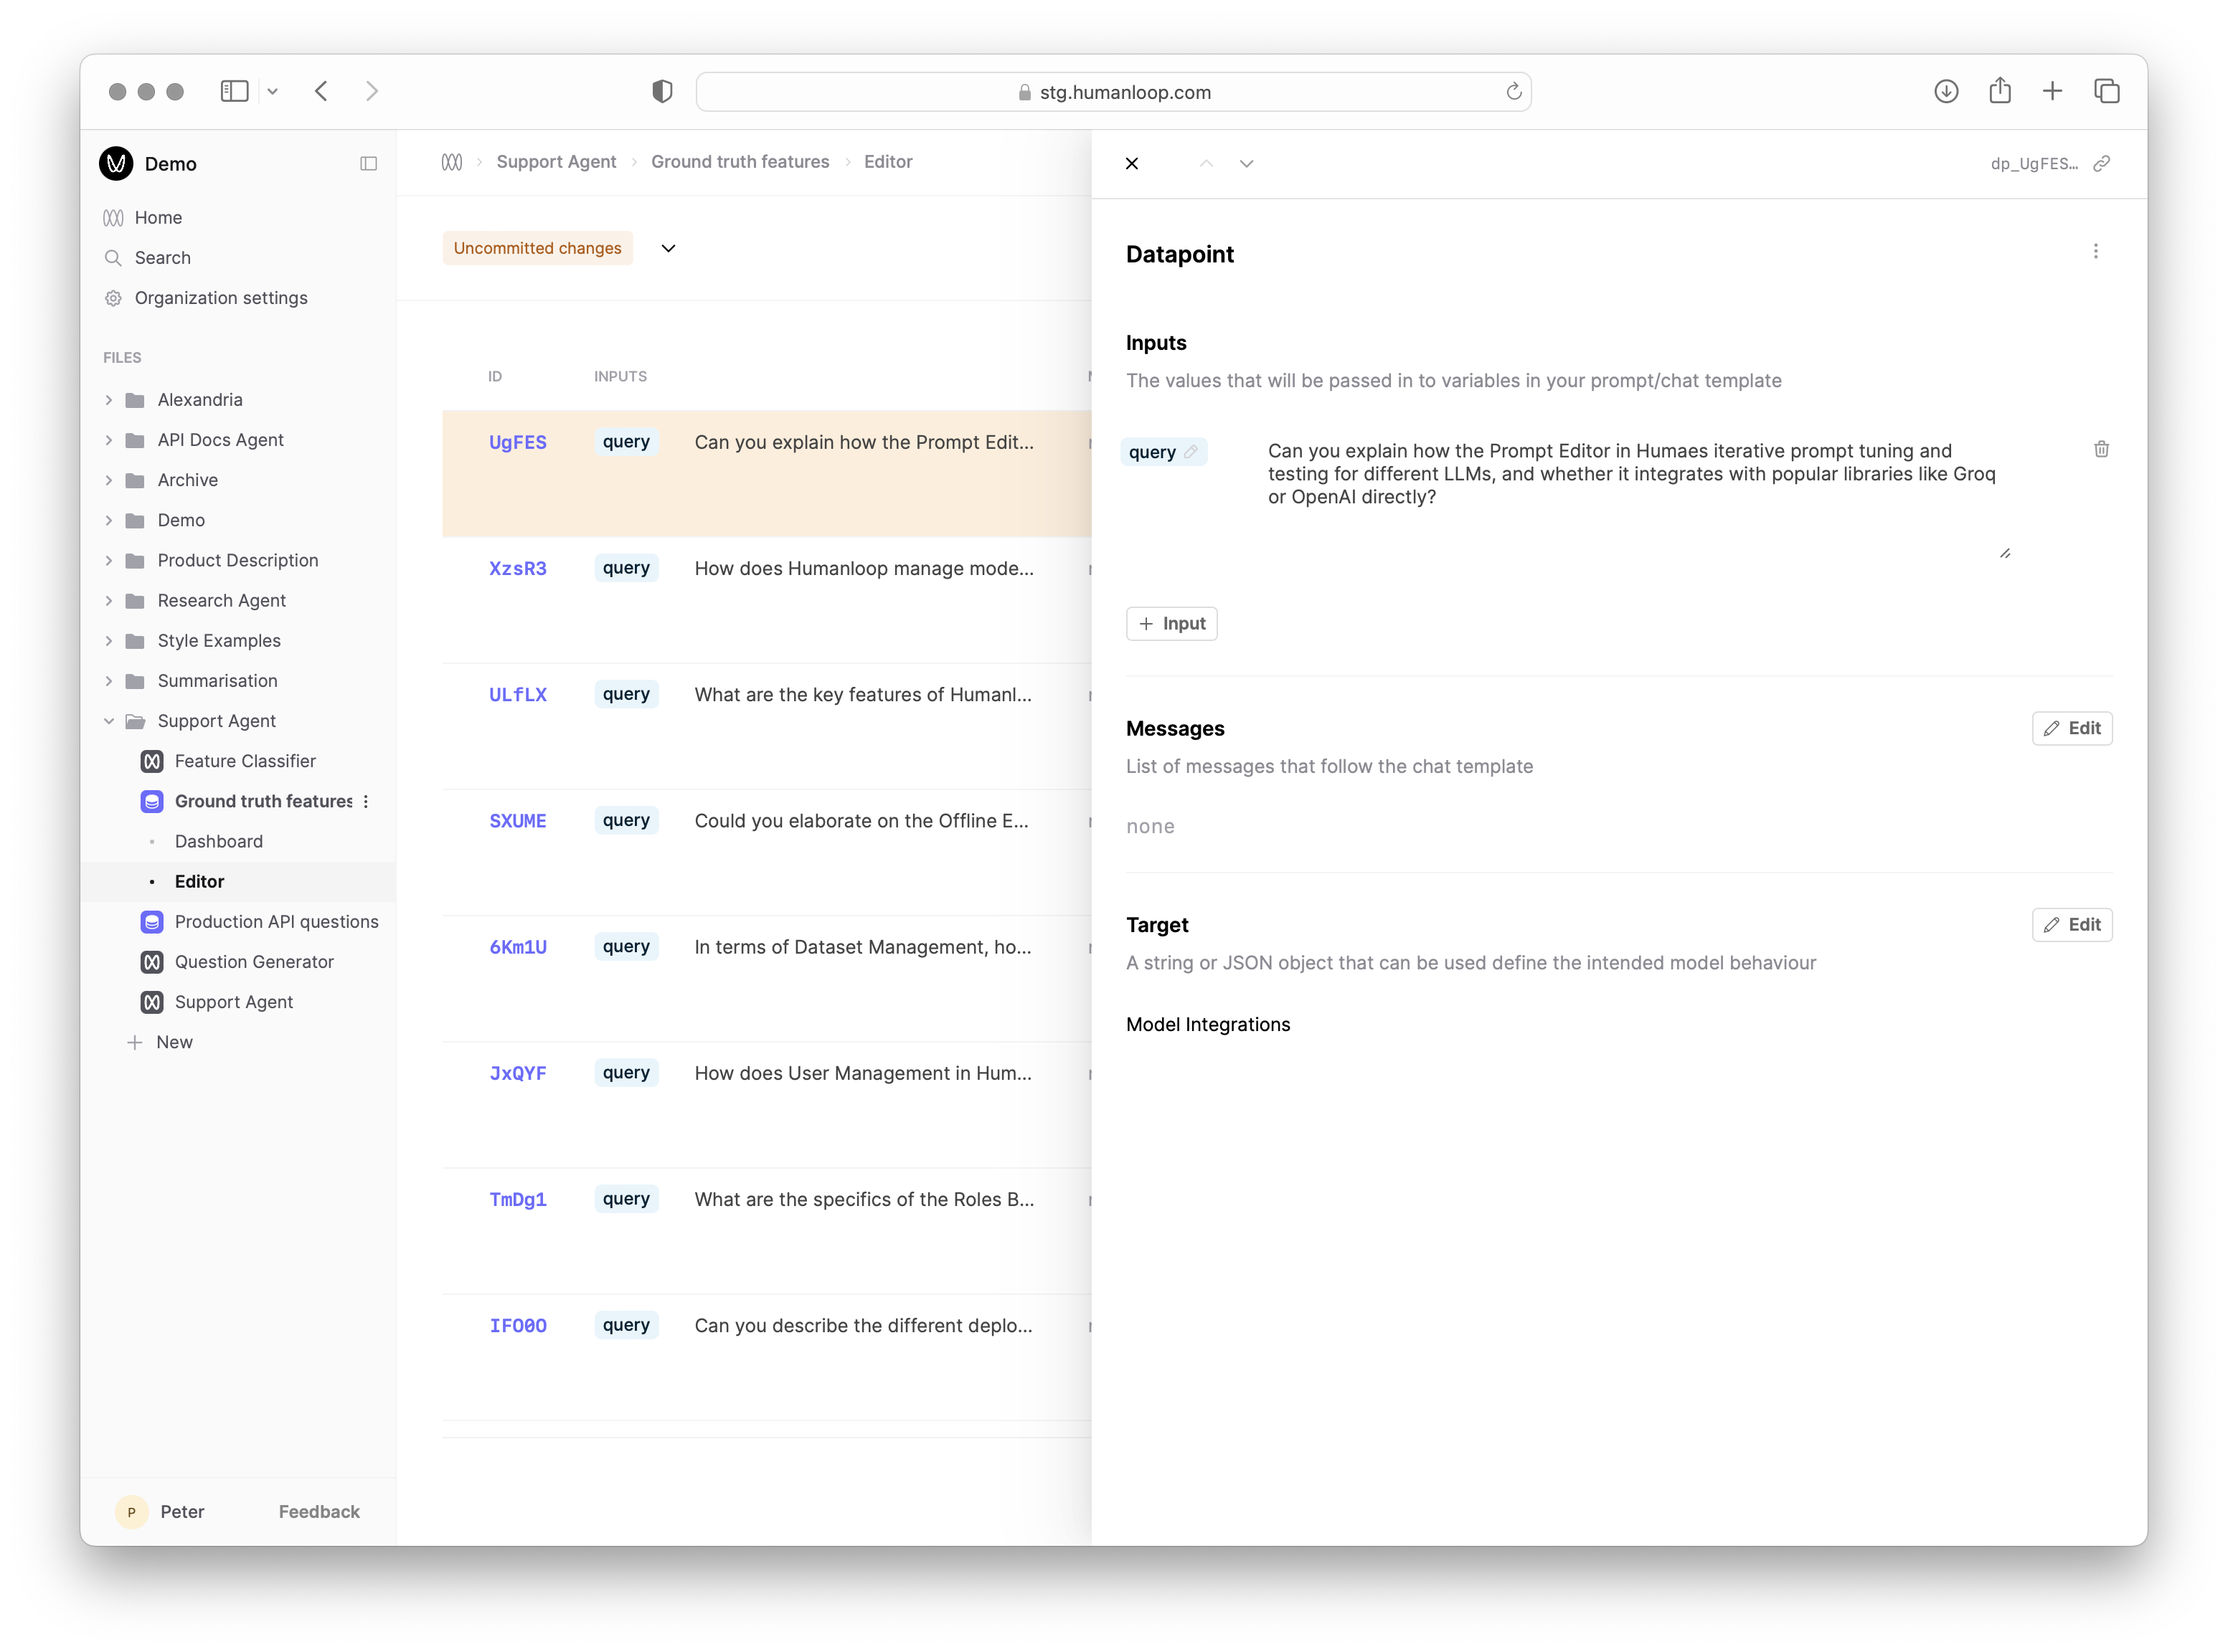Collapse the Support Agent folder
This screenshot has height=1652, width=2228.
(x=109, y=721)
